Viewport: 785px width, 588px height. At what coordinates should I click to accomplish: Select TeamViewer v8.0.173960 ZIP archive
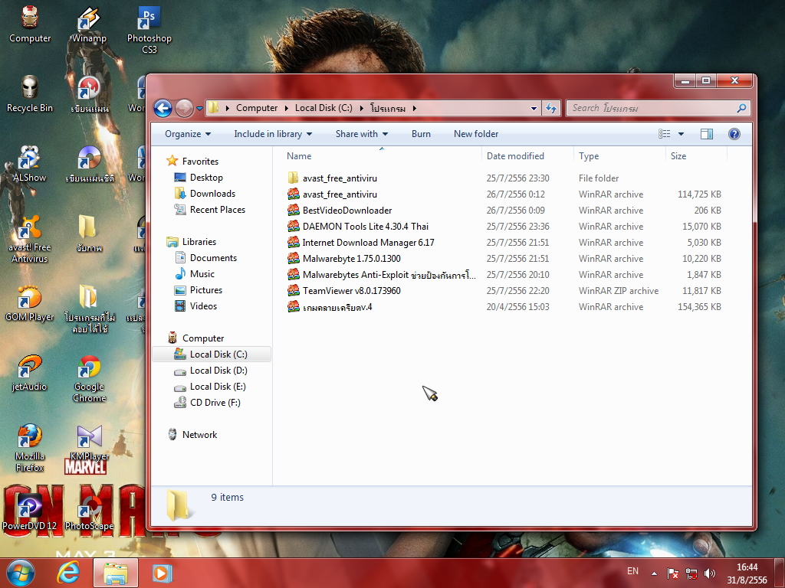click(x=351, y=290)
